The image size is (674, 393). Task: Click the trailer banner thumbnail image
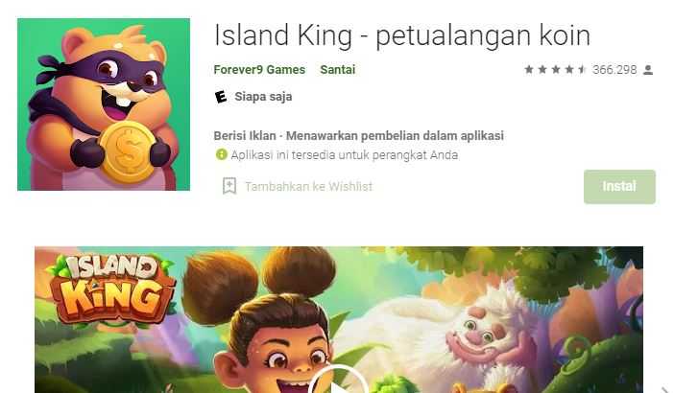point(339,319)
